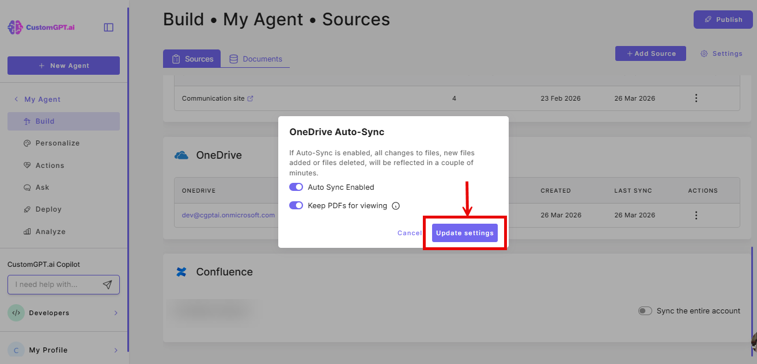Enable Sync the entire account
Viewport: 757px width, 364px height.
tap(645, 311)
